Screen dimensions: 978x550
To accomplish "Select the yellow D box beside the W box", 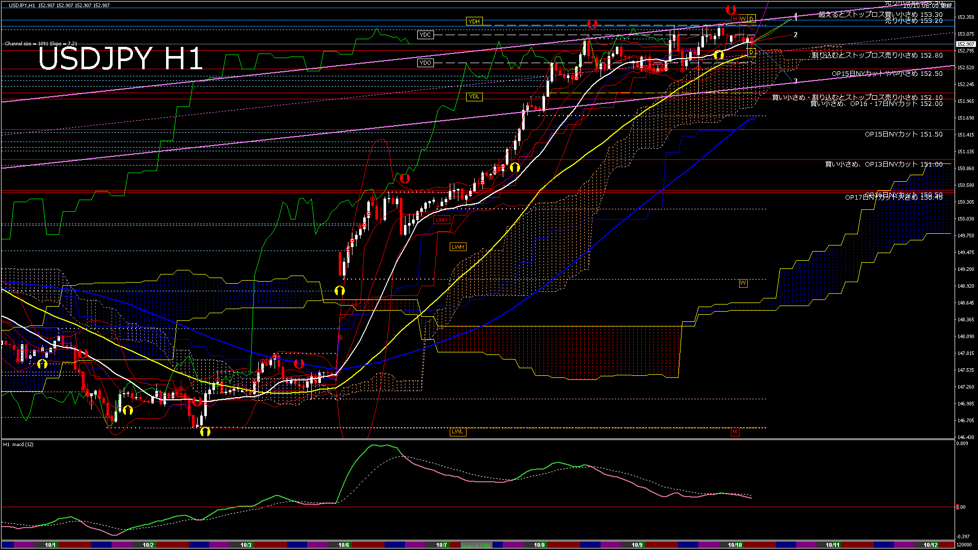I will [751, 19].
